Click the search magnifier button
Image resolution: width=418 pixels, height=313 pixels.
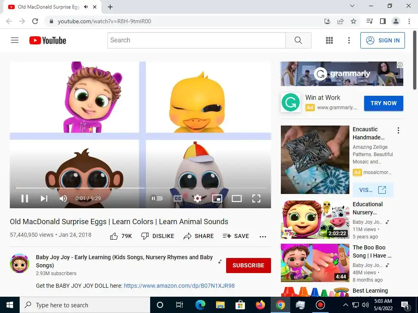(x=298, y=40)
